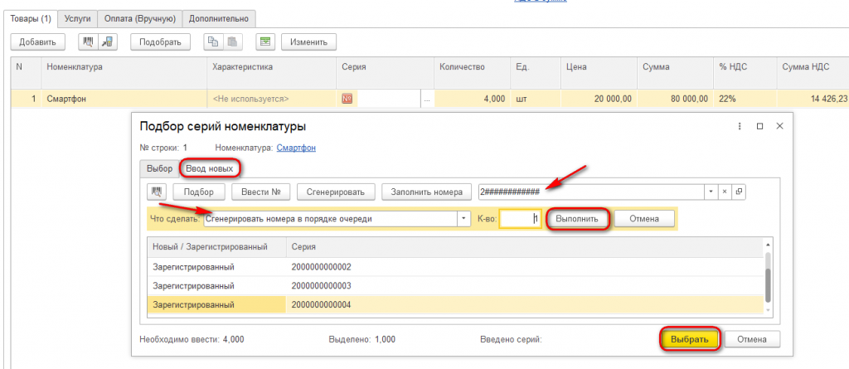This screenshot has width=849, height=369.
Task: Click the 2############ template input field
Action: [x=591, y=192]
